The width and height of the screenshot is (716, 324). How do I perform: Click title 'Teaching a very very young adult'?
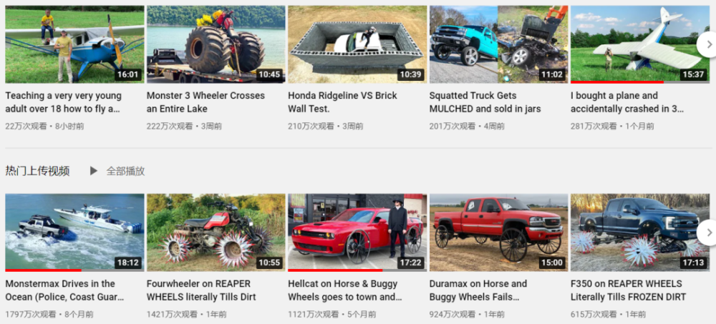click(64, 102)
